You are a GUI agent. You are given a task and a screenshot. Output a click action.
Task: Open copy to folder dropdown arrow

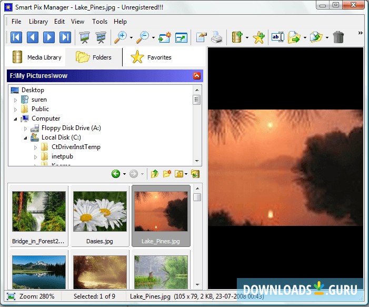[x=305, y=37]
